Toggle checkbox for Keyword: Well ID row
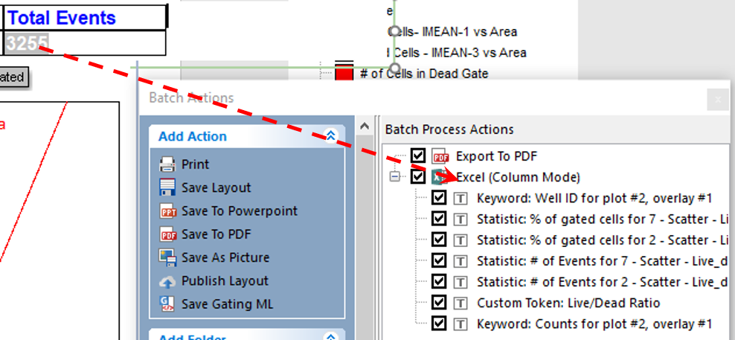Image resolution: width=735 pixels, height=340 pixels. (439, 198)
